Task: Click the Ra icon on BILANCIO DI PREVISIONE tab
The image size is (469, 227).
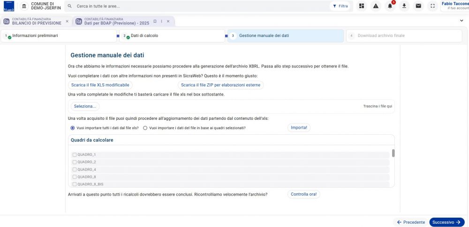Action: point(6,21)
